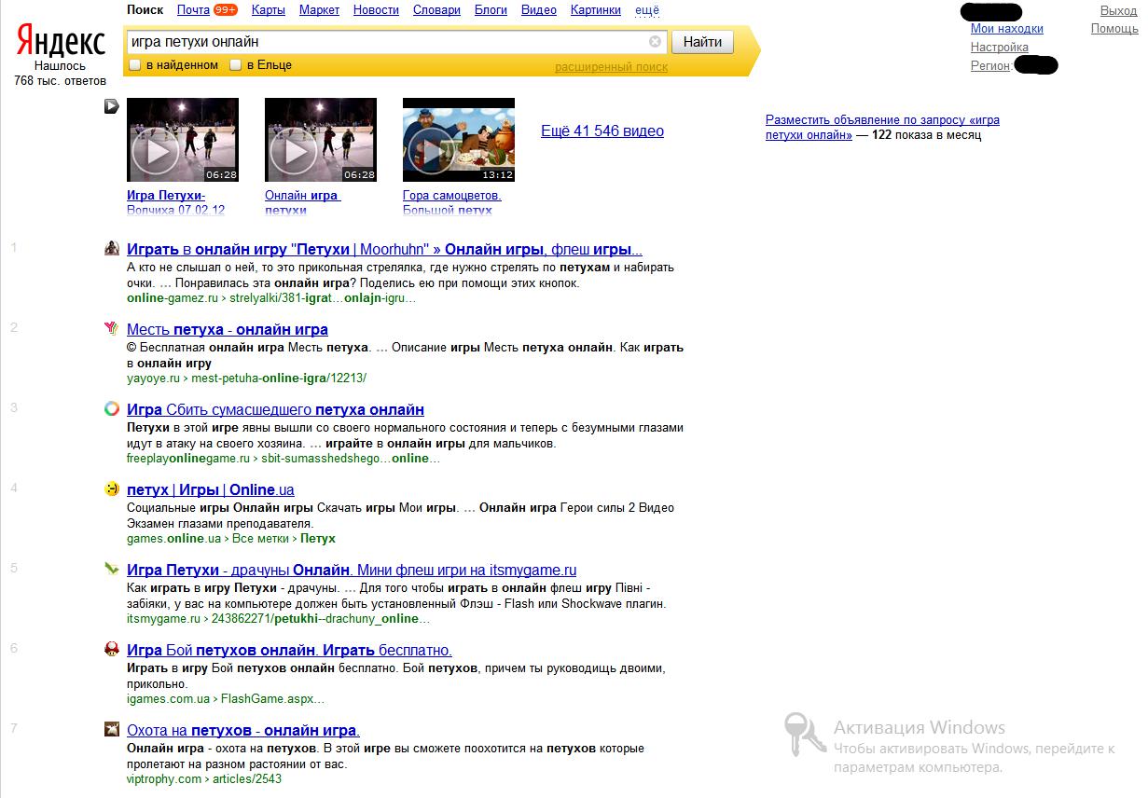Enable the "в найденном" checkbox
This screenshot has height=798, width=1148.
tap(135, 65)
